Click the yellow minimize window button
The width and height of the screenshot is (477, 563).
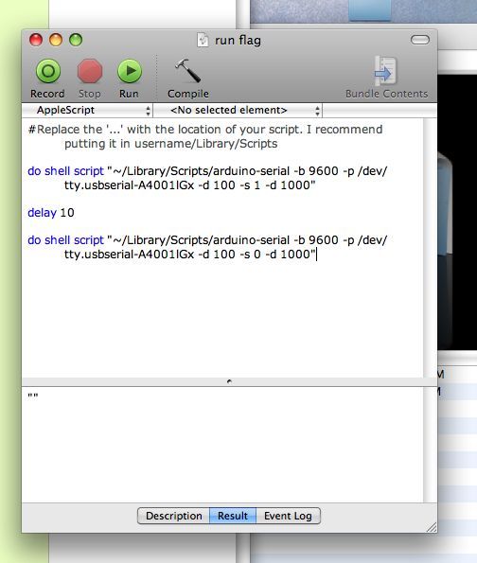tap(56, 40)
